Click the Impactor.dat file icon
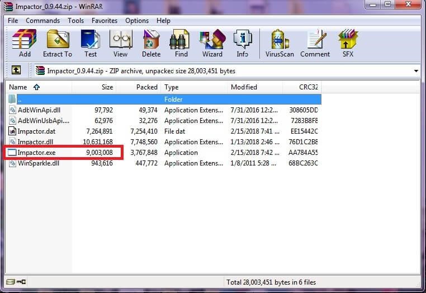The image size is (426, 293). pyautogui.click(x=12, y=131)
